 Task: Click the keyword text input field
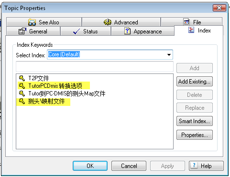(95, 67)
